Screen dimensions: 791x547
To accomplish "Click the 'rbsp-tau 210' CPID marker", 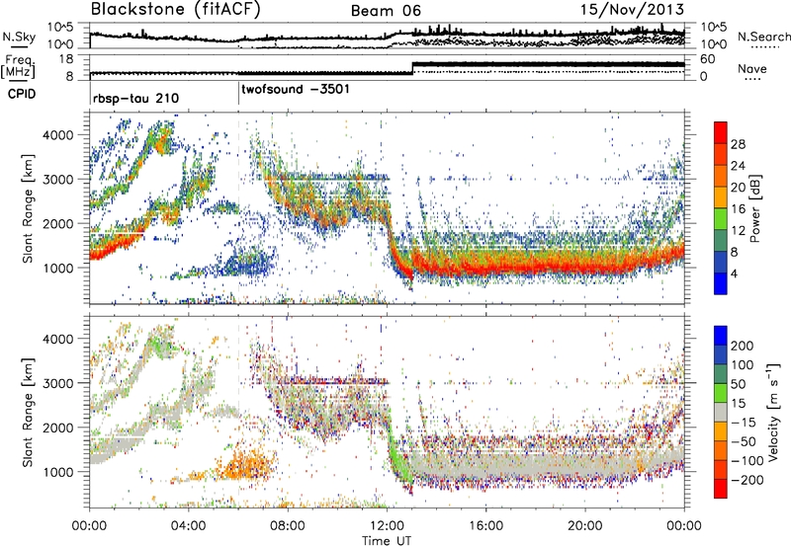I will coord(135,98).
